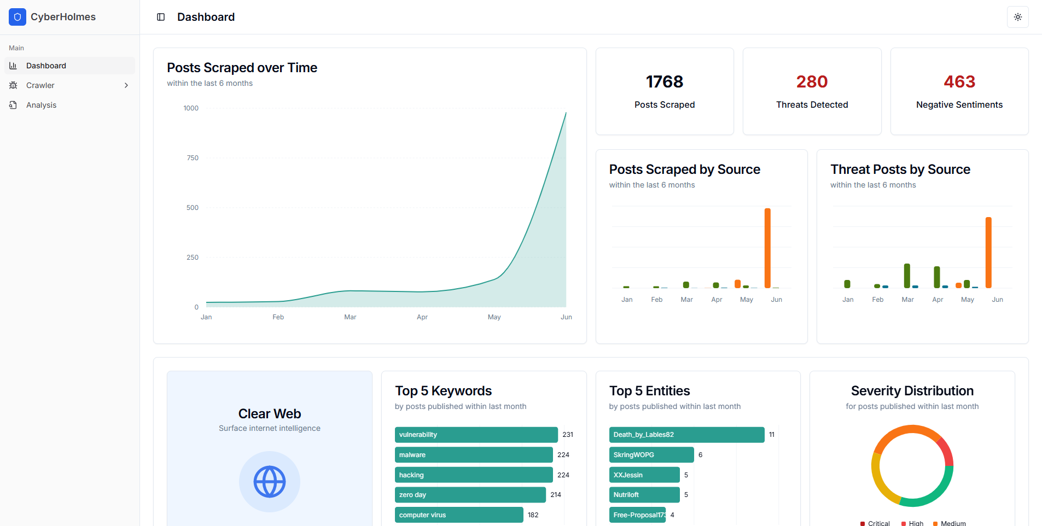Click the computer virus keyword bar
This screenshot has height=526, width=1042.
pyautogui.click(x=459, y=515)
